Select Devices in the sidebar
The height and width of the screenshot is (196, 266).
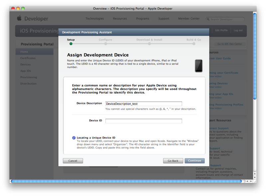pyautogui.click(x=26, y=64)
